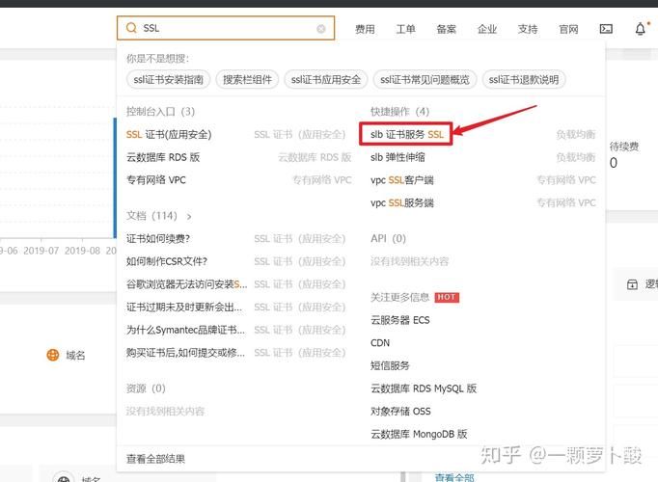Open 云服务器 ECS link

[x=400, y=320]
